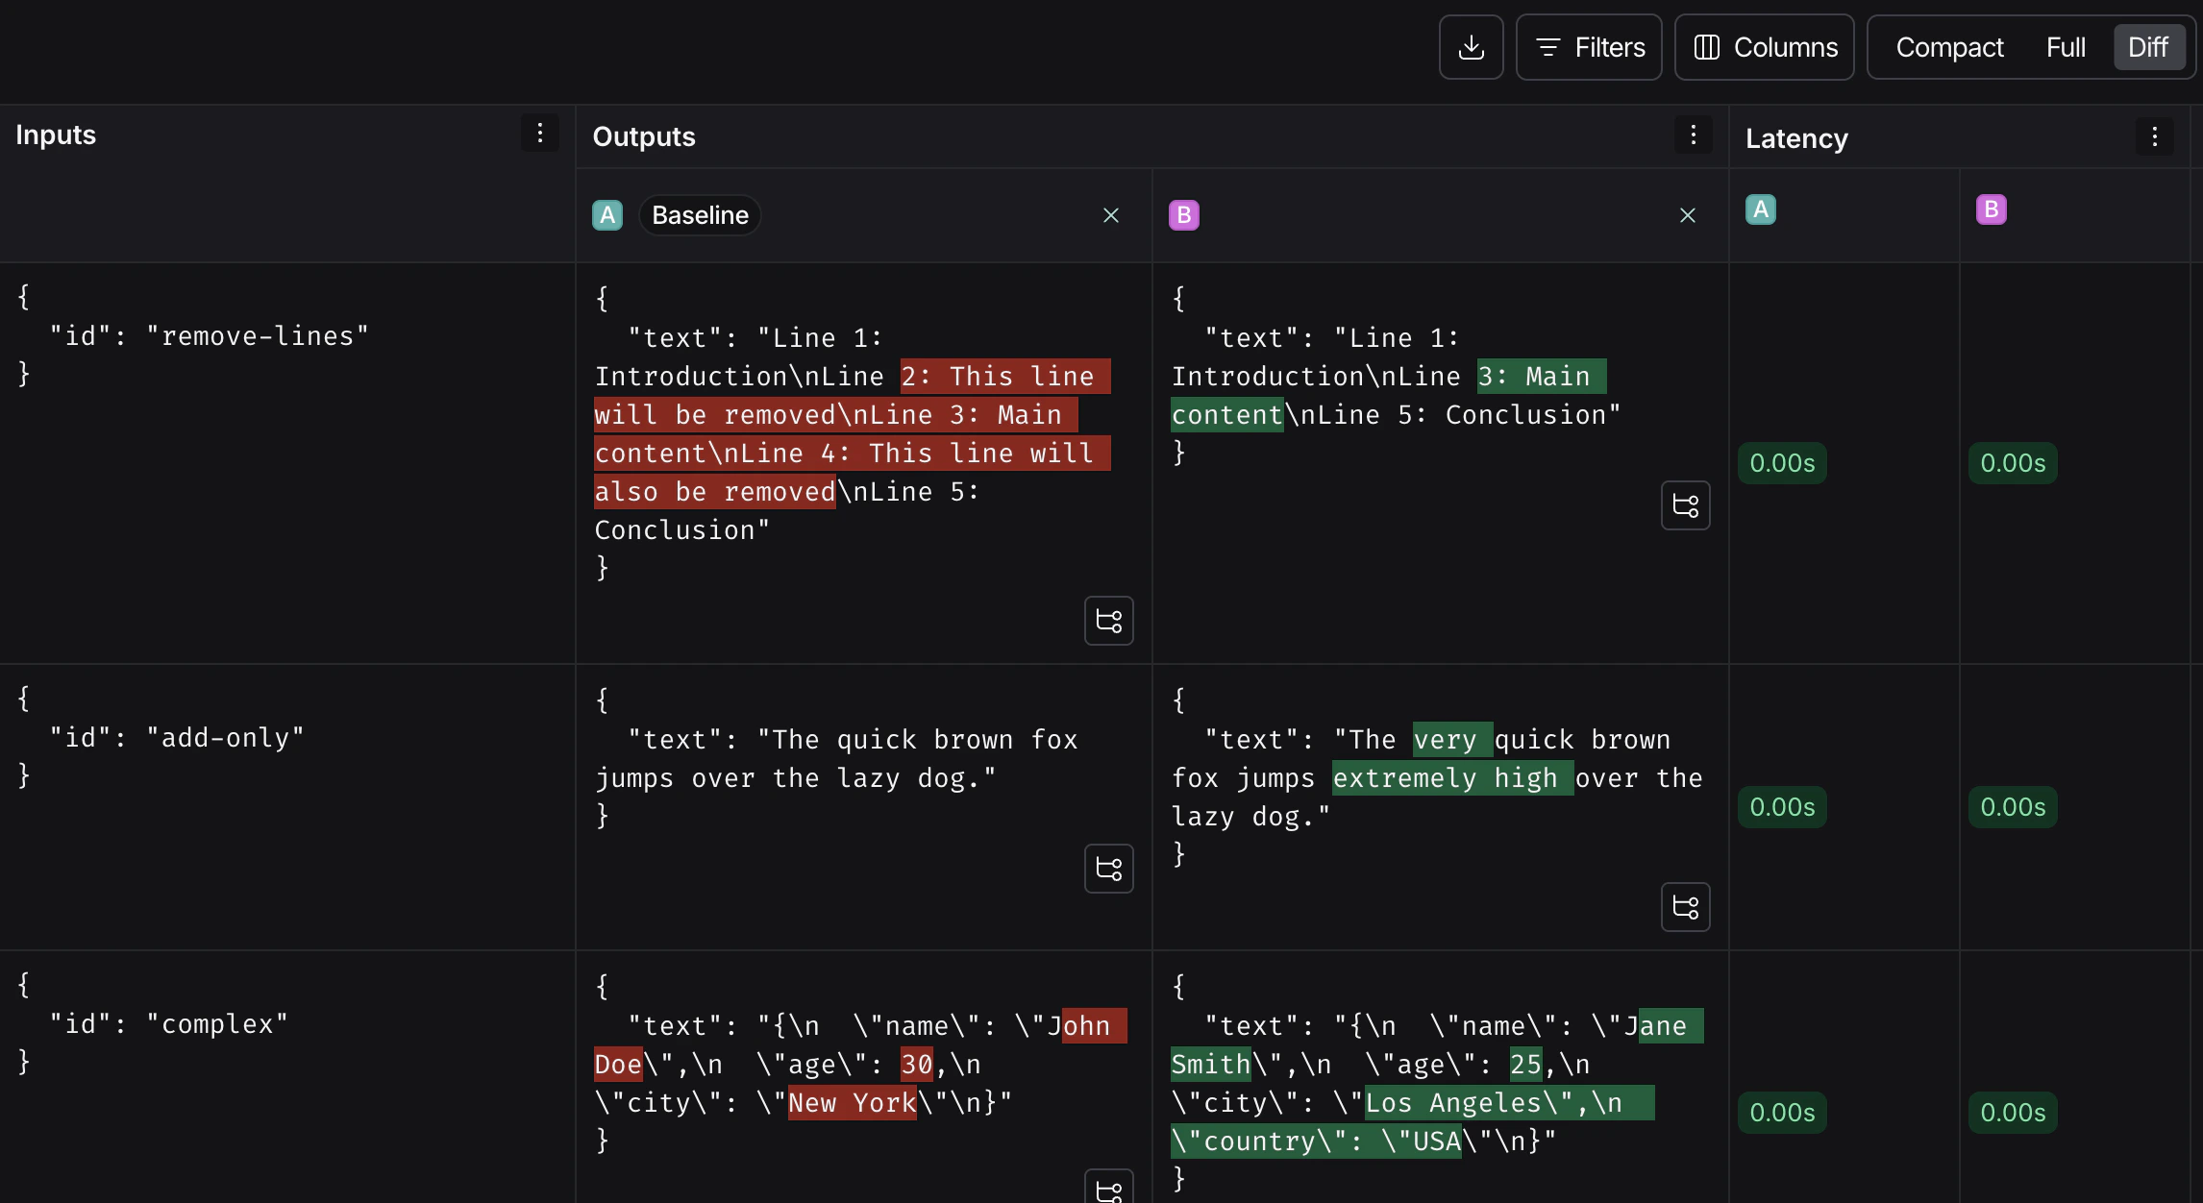Image resolution: width=2203 pixels, height=1203 pixels.
Task: Remove experiment A Baseline column
Action: tap(1110, 215)
